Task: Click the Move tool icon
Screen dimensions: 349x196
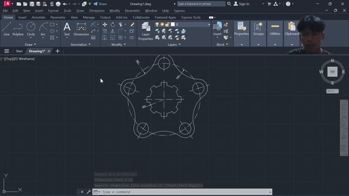Action: point(105,24)
